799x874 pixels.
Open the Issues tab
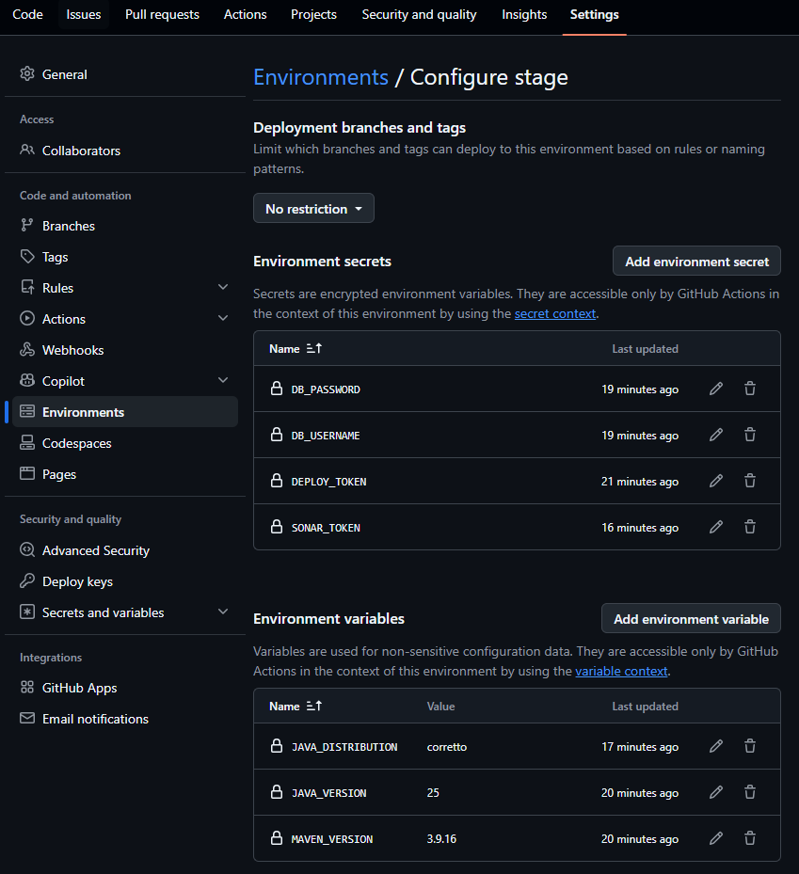84,14
